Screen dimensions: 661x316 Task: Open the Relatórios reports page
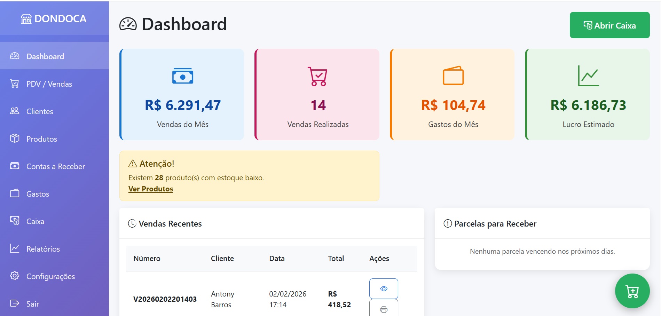point(43,249)
